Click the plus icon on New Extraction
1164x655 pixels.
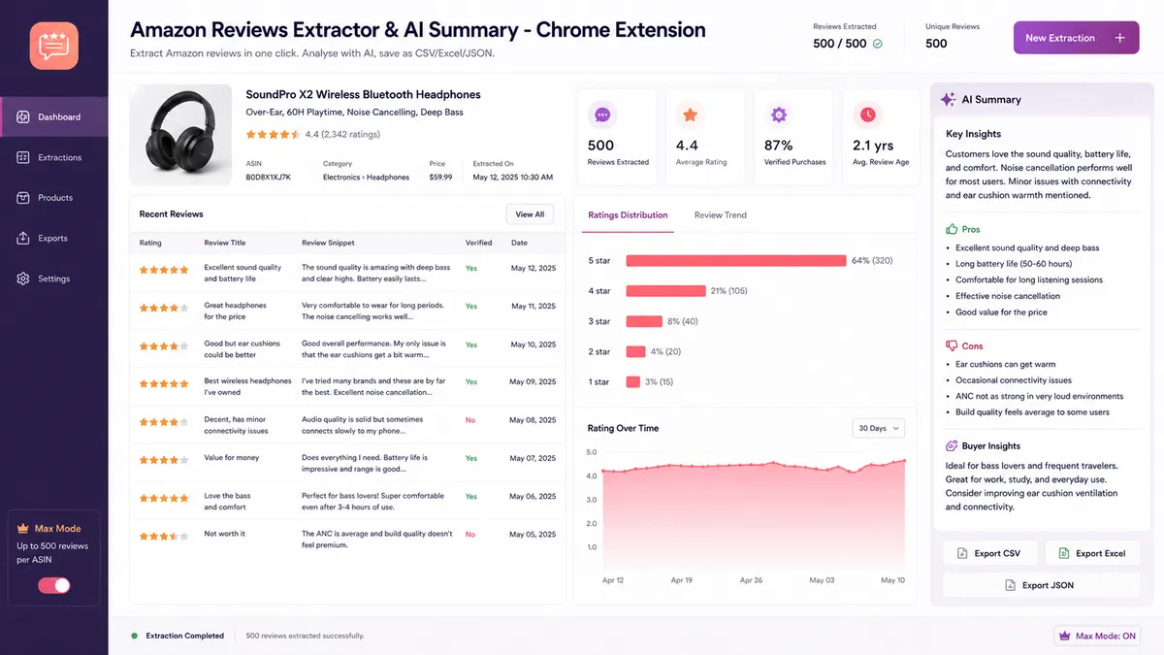pyautogui.click(x=1119, y=38)
